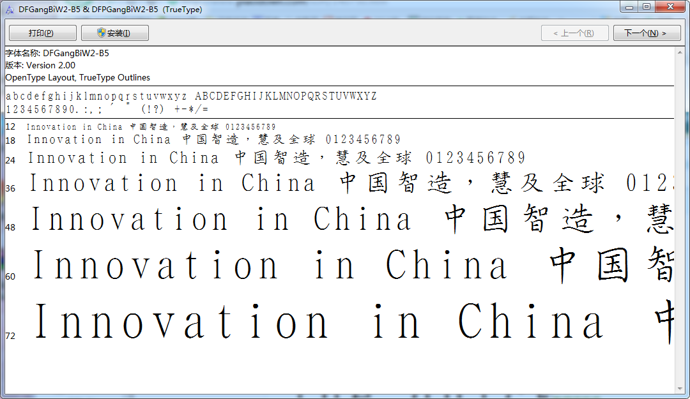Click the Version 2.00 text line
Image resolution: width=690 pixels, height=399 pixels.
[x=40, y=66]
